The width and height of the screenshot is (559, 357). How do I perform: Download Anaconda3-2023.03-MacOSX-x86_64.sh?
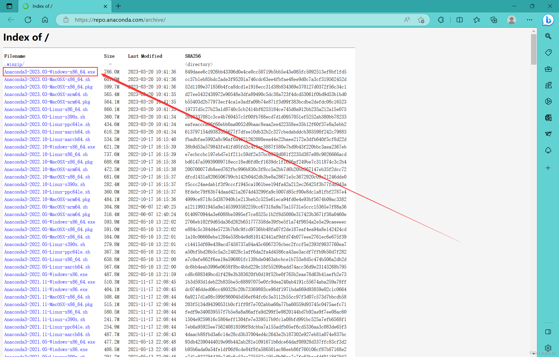point(47,79)
